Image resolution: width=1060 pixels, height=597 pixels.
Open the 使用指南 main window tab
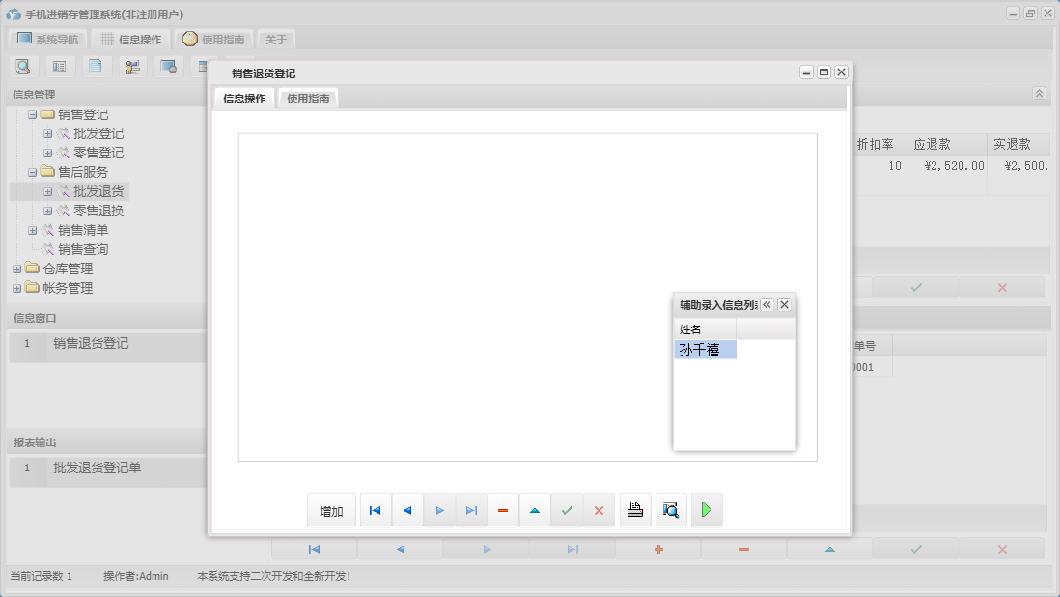click(x=213, y=40)
